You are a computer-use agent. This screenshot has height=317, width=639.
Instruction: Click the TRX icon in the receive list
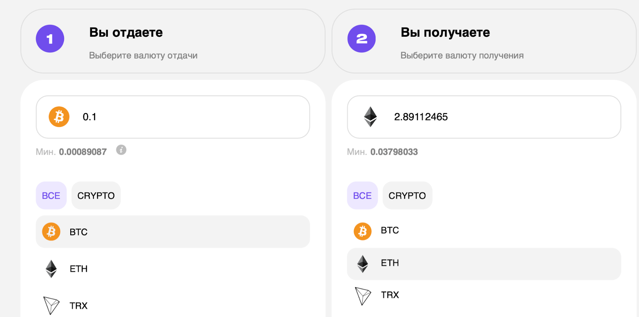pyautogui.click(x=363, y=295)
